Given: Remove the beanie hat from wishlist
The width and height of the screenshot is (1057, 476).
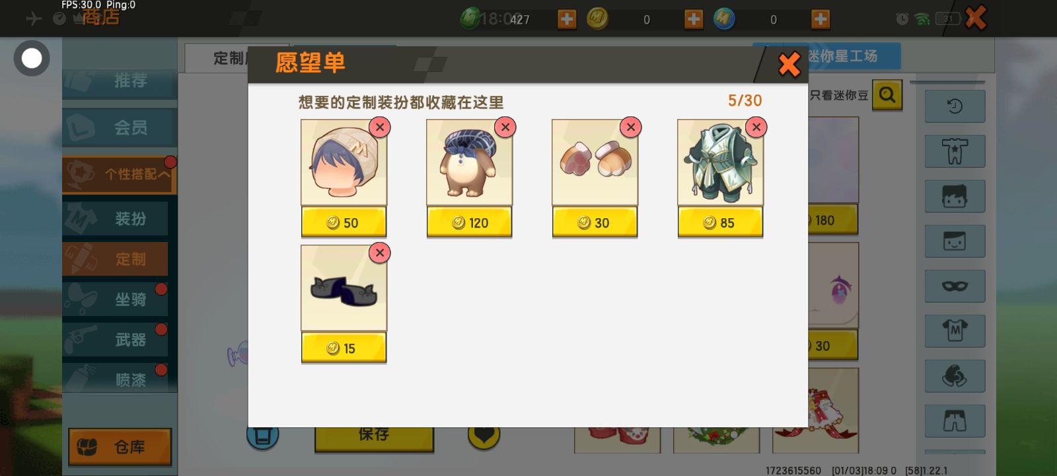Looking at the screenshot, I should pyautogui.click(x=380, y=127).
